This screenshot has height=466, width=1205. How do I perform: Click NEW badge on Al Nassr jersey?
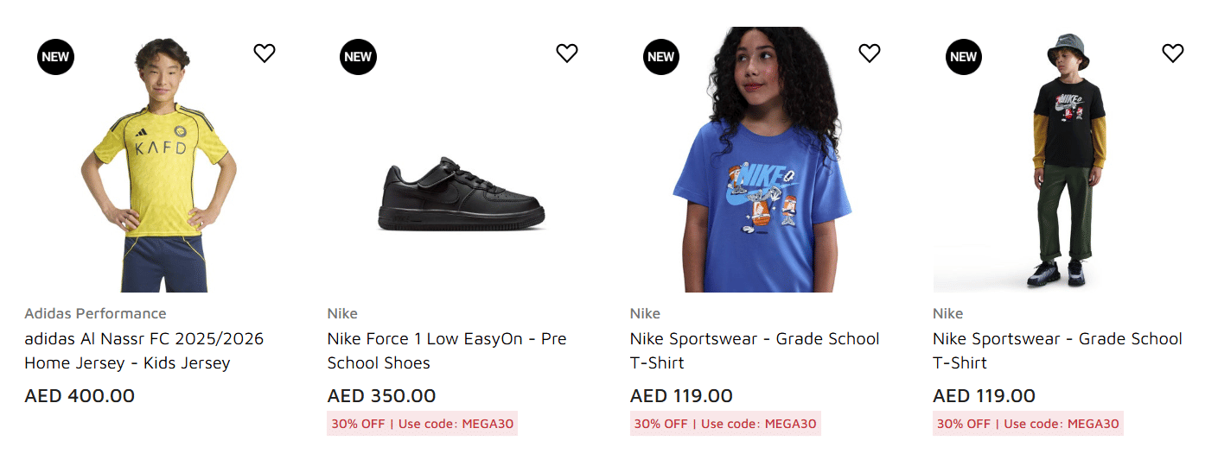[x=55, y=57]
